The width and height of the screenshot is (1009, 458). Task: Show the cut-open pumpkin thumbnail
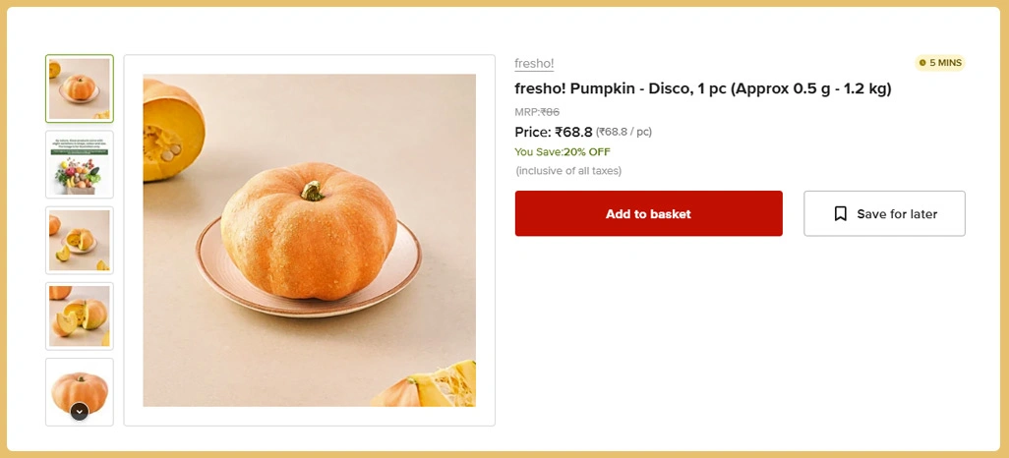pyautogui.click(x=80, y=315)
